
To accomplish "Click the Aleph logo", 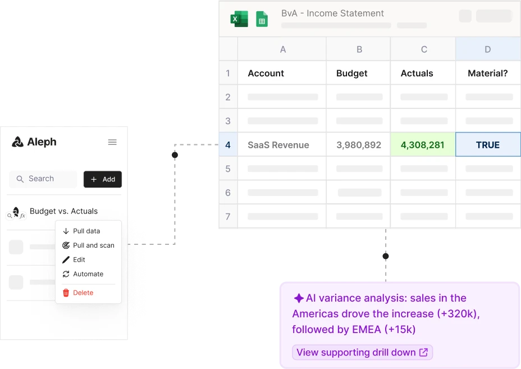I will (x=34, y=142).
